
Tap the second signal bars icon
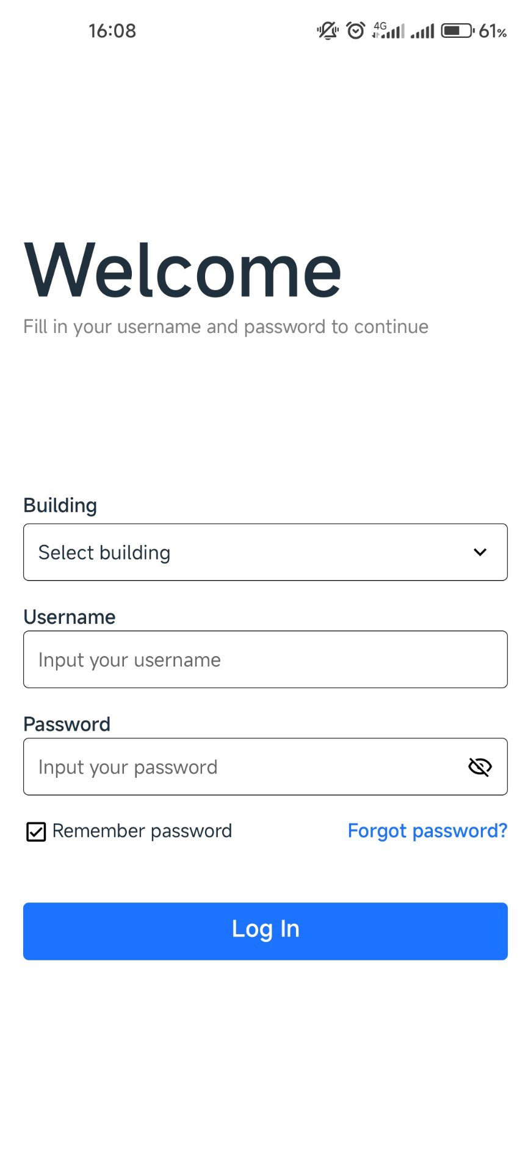[x=422, y=31]
